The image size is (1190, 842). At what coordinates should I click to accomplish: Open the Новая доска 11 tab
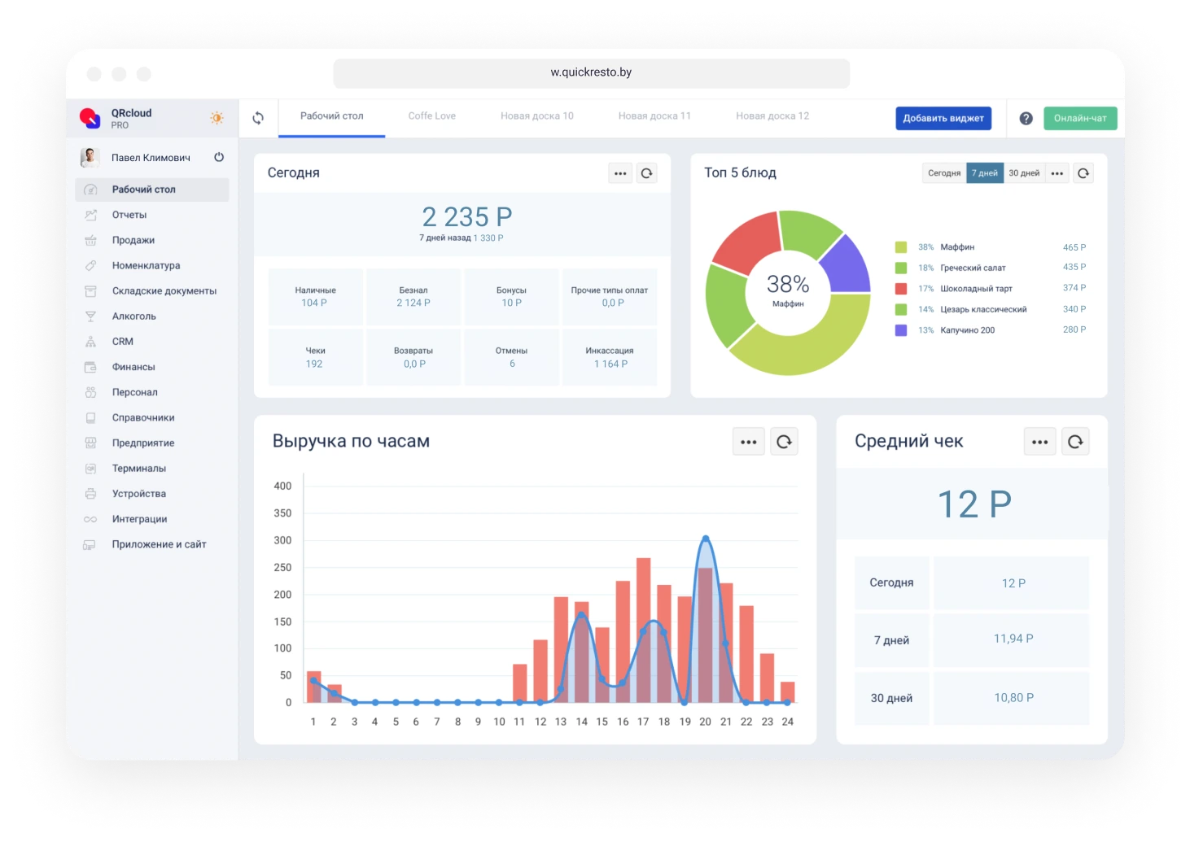click(654, 116)
